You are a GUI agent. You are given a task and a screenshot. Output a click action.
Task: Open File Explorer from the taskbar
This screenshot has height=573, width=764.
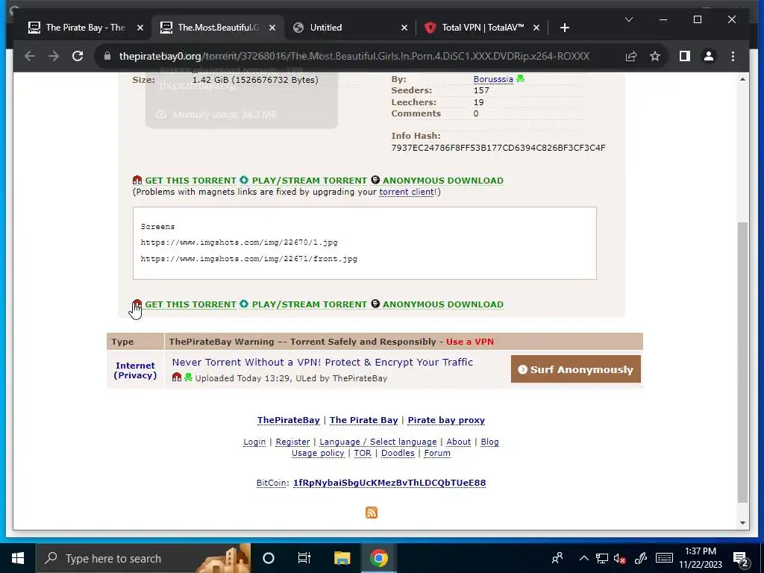point(342,558)
